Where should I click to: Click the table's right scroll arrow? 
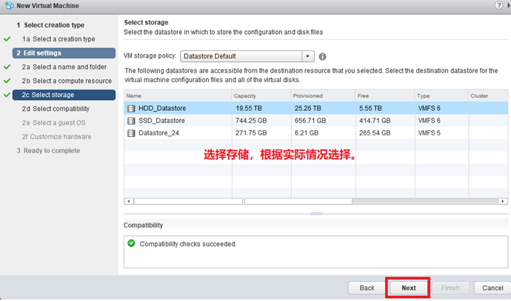[503, 201]
